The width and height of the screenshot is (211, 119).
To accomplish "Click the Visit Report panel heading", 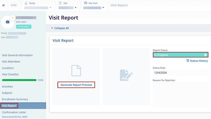I will (x=63, y=41).
